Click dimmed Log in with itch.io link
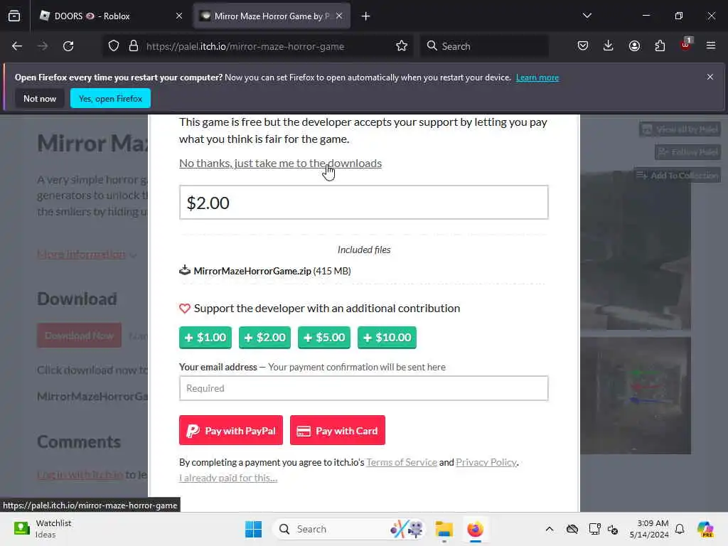 click(x=80, y=475)
